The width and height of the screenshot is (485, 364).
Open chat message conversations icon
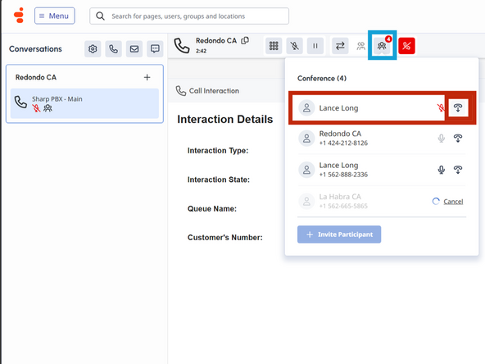click(x=155, y=49)
